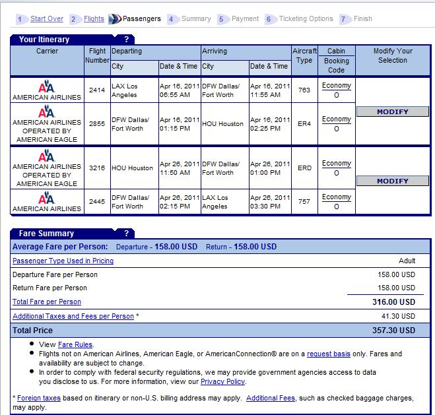Open Passenger Type Used in Pricing link
Screen dimensions: 435x415
coord(63,261)
